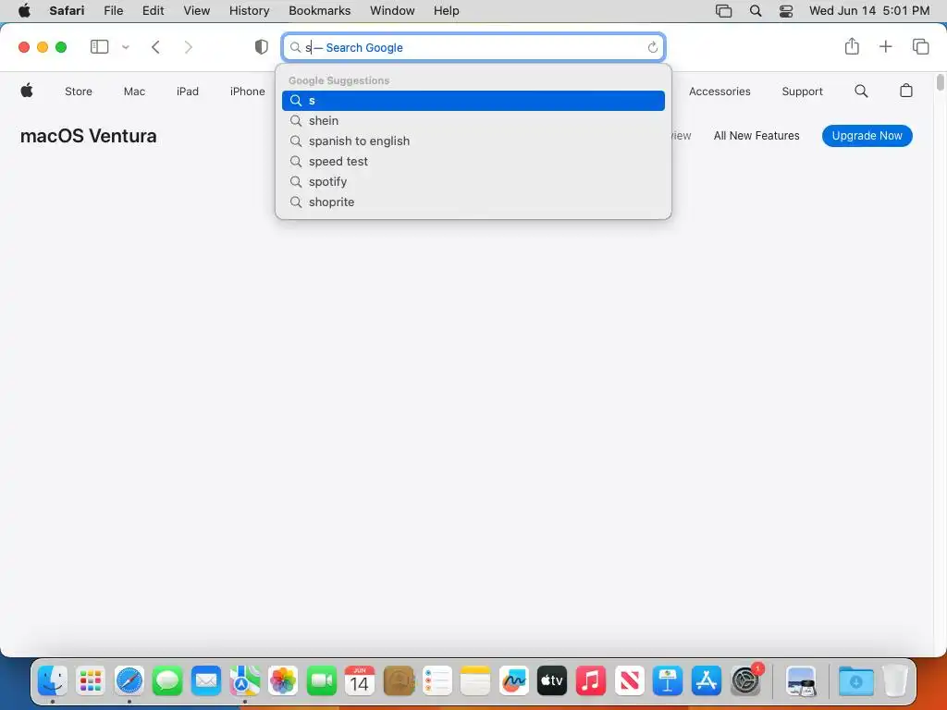Choose the 'spotify' suggestion
The width and height of the screenshot is (947, 710).
click(x=473, y=182)
